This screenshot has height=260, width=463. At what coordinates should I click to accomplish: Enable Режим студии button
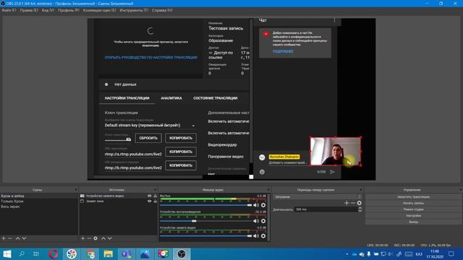click(413, 209)
